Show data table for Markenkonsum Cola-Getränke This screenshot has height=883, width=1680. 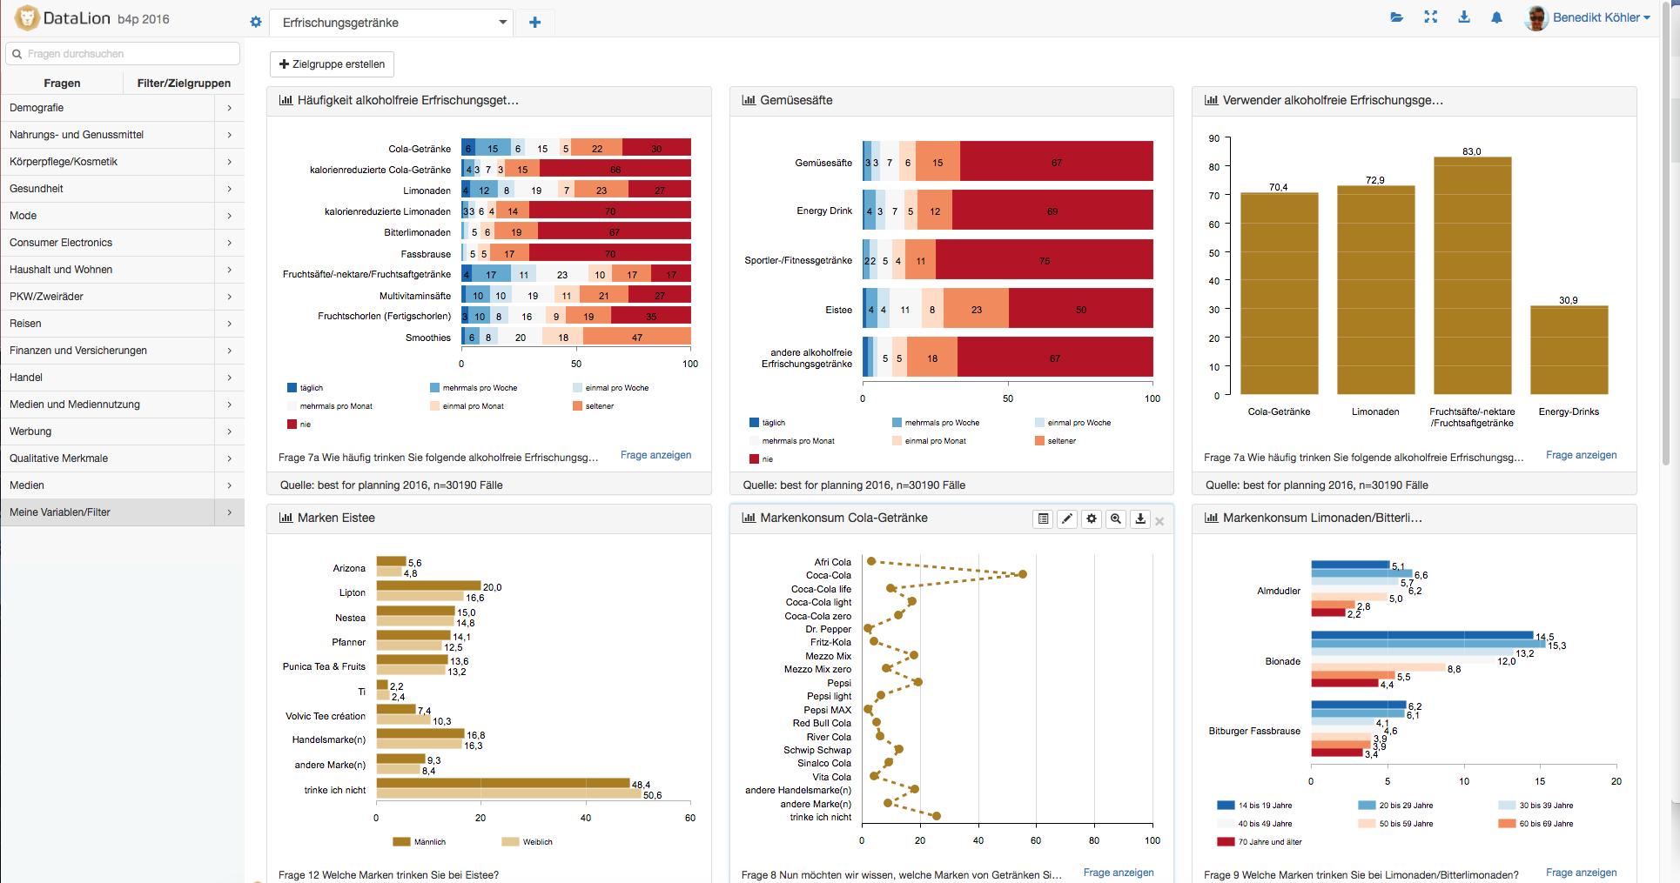(1043, 519)
